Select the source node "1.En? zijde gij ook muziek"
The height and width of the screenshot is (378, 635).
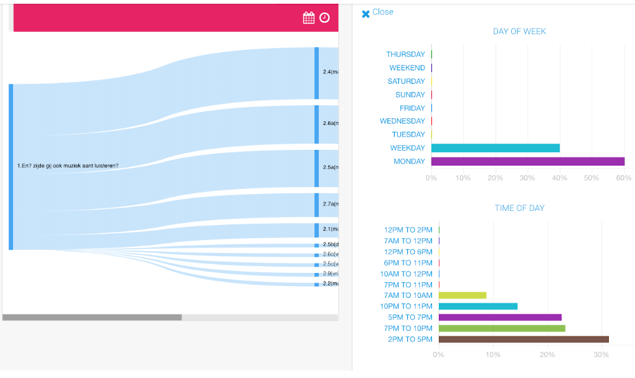click(x=11, y=167)
